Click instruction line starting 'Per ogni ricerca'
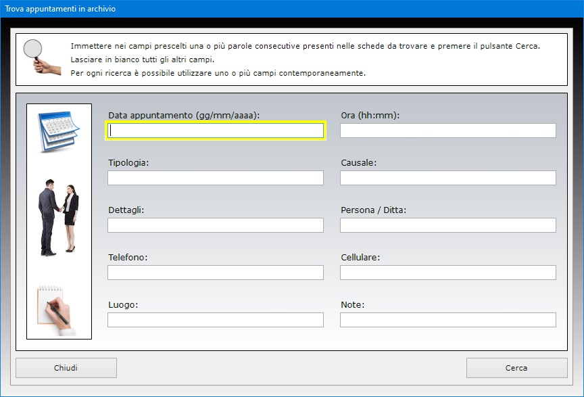 [x=218, y=73]
